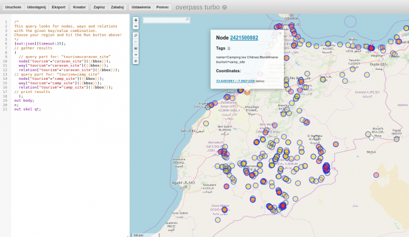This screenshot has width=409, height=237.
Task: Click the 'name=Camping les Chênes Benslimane' tag
Action: pyautogui.click(x=247, y=57)
